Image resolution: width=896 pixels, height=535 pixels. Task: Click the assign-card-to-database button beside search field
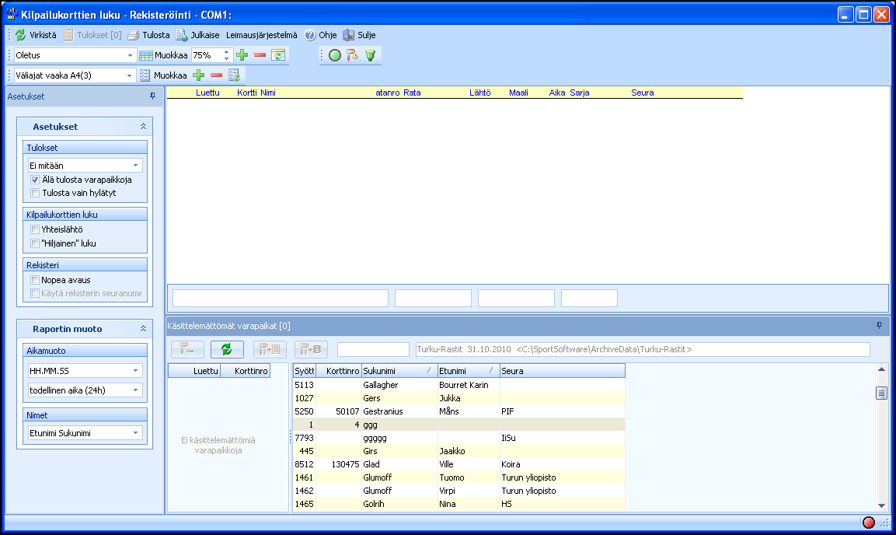tap(312, 348)
